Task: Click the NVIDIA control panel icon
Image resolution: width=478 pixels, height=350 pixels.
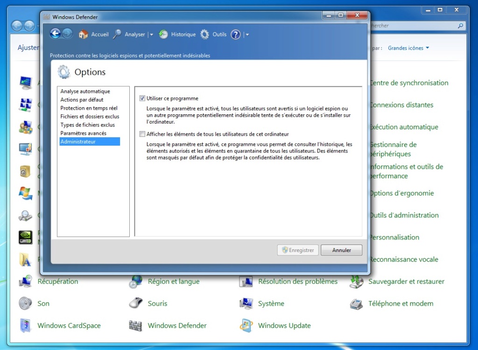Action: click(x=25, y=237)
